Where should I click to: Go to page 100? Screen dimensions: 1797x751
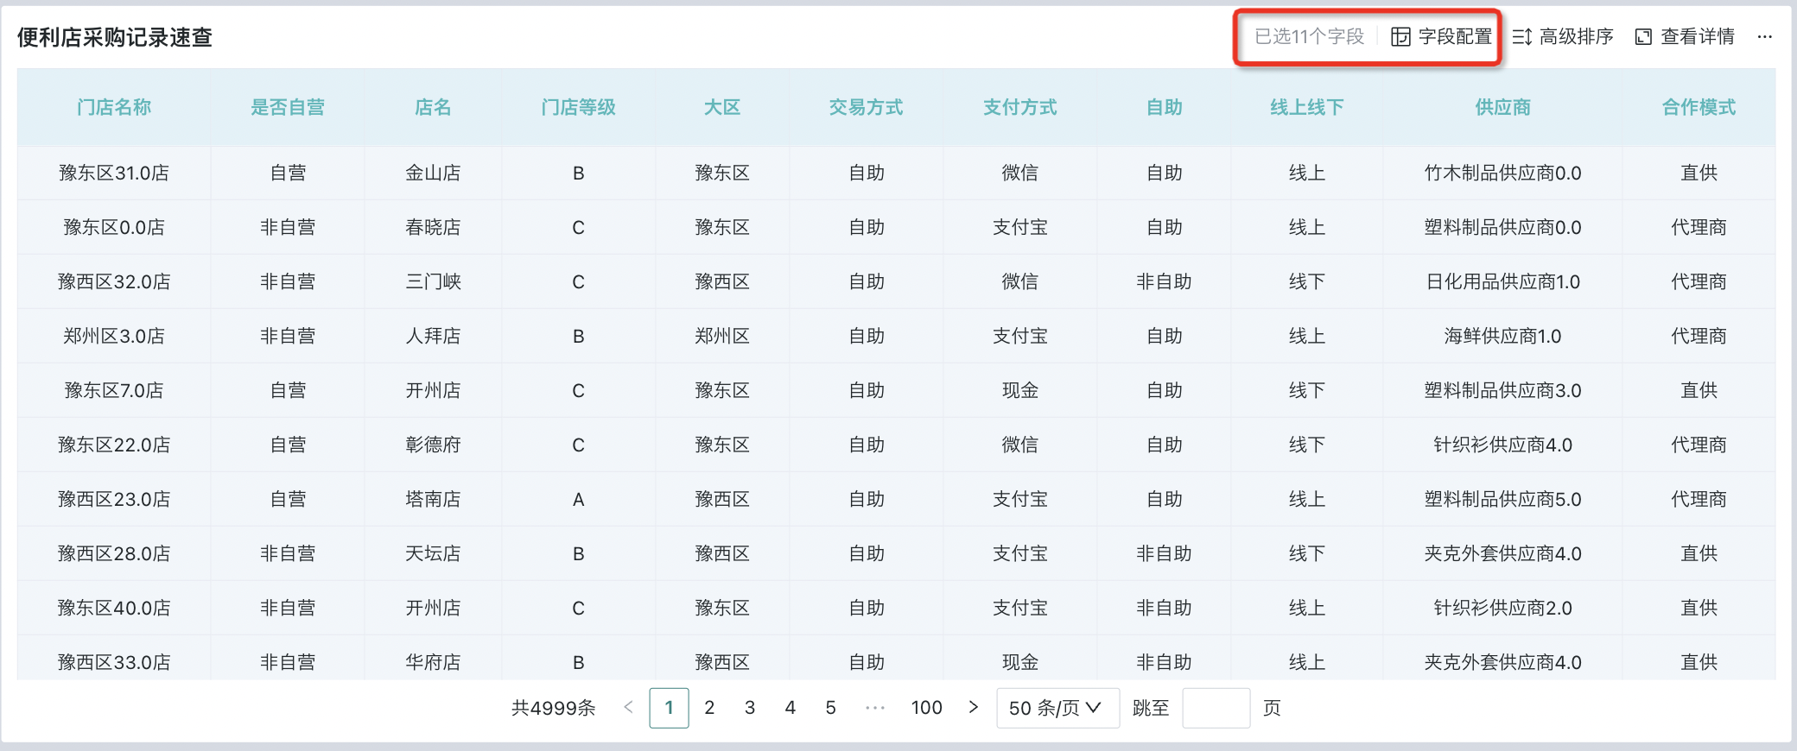[926, 708]
